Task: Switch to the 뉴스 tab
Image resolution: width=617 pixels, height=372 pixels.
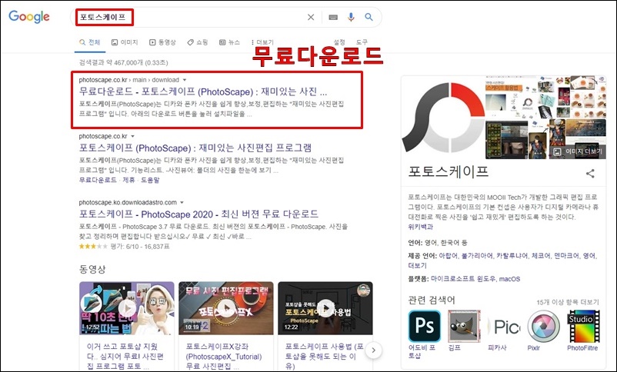Action: tap(229, 42)
